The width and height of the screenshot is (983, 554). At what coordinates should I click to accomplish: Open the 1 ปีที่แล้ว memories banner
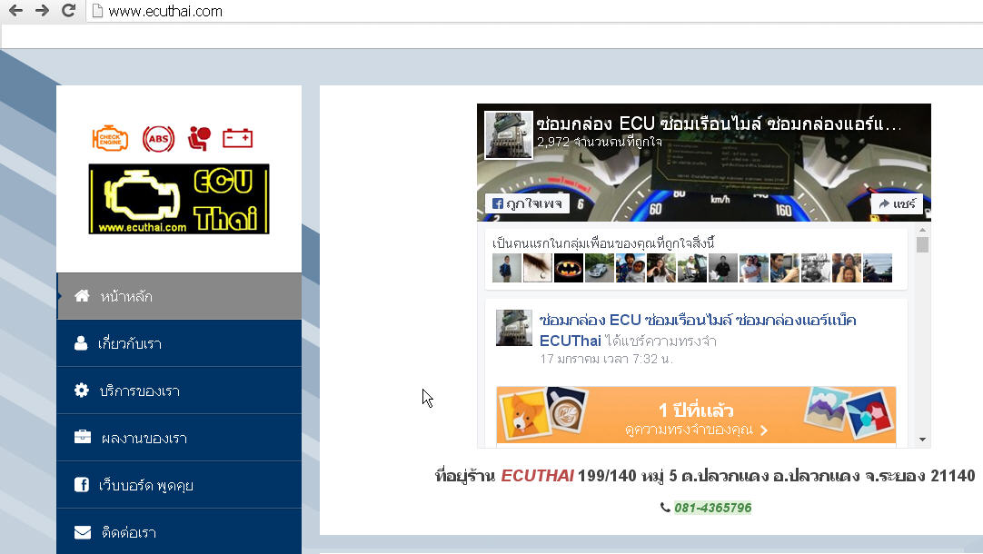coord(696,415)
